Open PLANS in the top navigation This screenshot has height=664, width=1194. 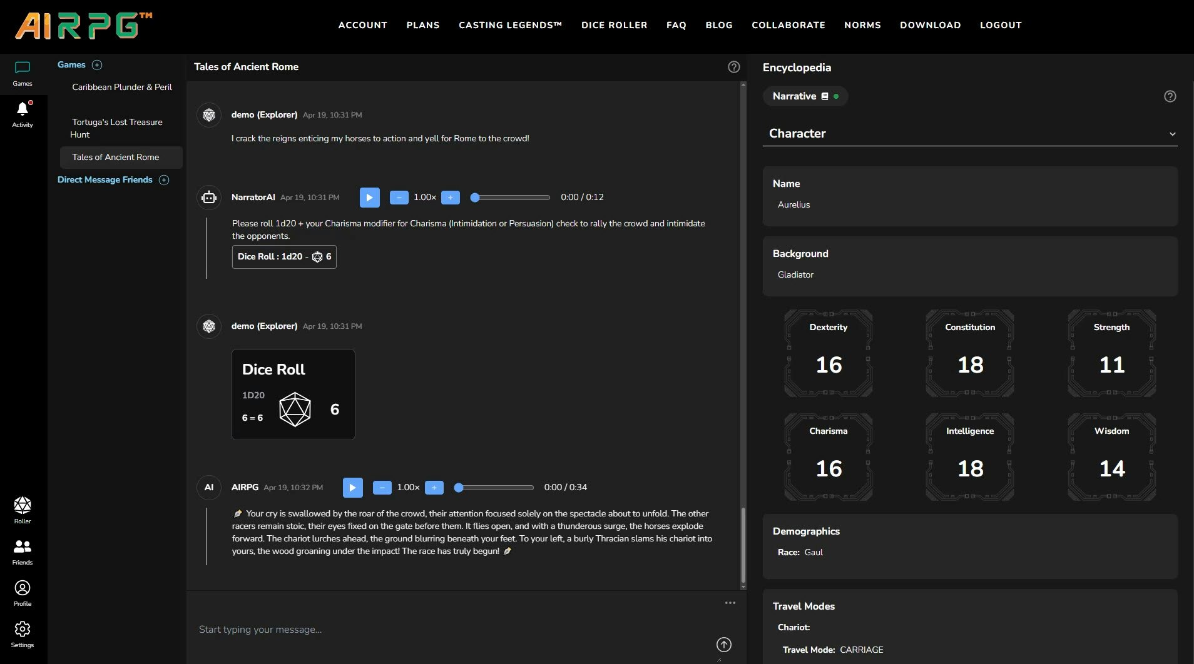coord(423,25)
